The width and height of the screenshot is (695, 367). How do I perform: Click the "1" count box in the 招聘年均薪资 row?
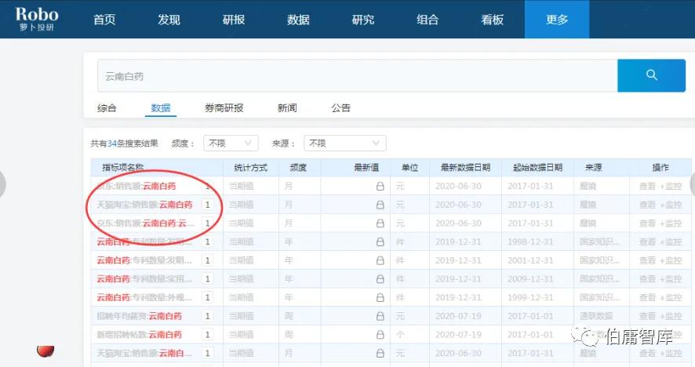(207, 316)
